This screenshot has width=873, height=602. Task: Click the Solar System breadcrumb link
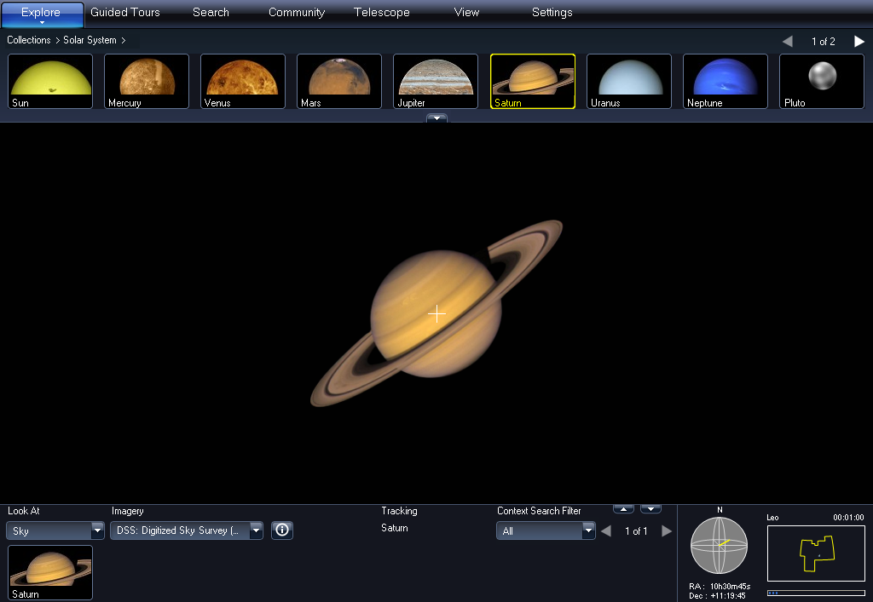(x=90, y=40)
